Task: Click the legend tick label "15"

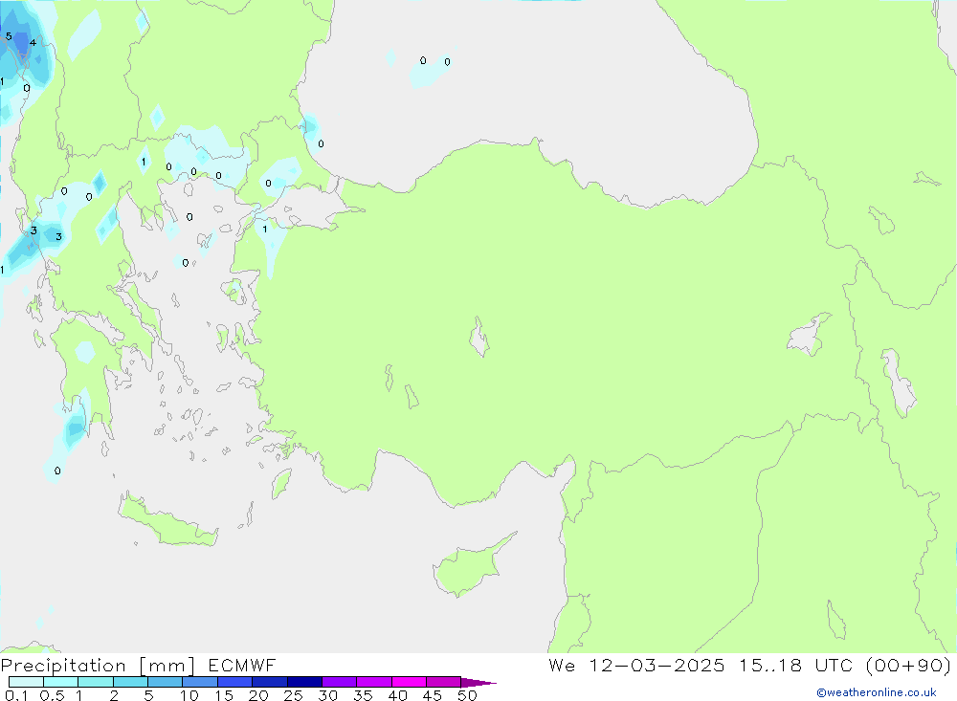Action: point(224,695)
